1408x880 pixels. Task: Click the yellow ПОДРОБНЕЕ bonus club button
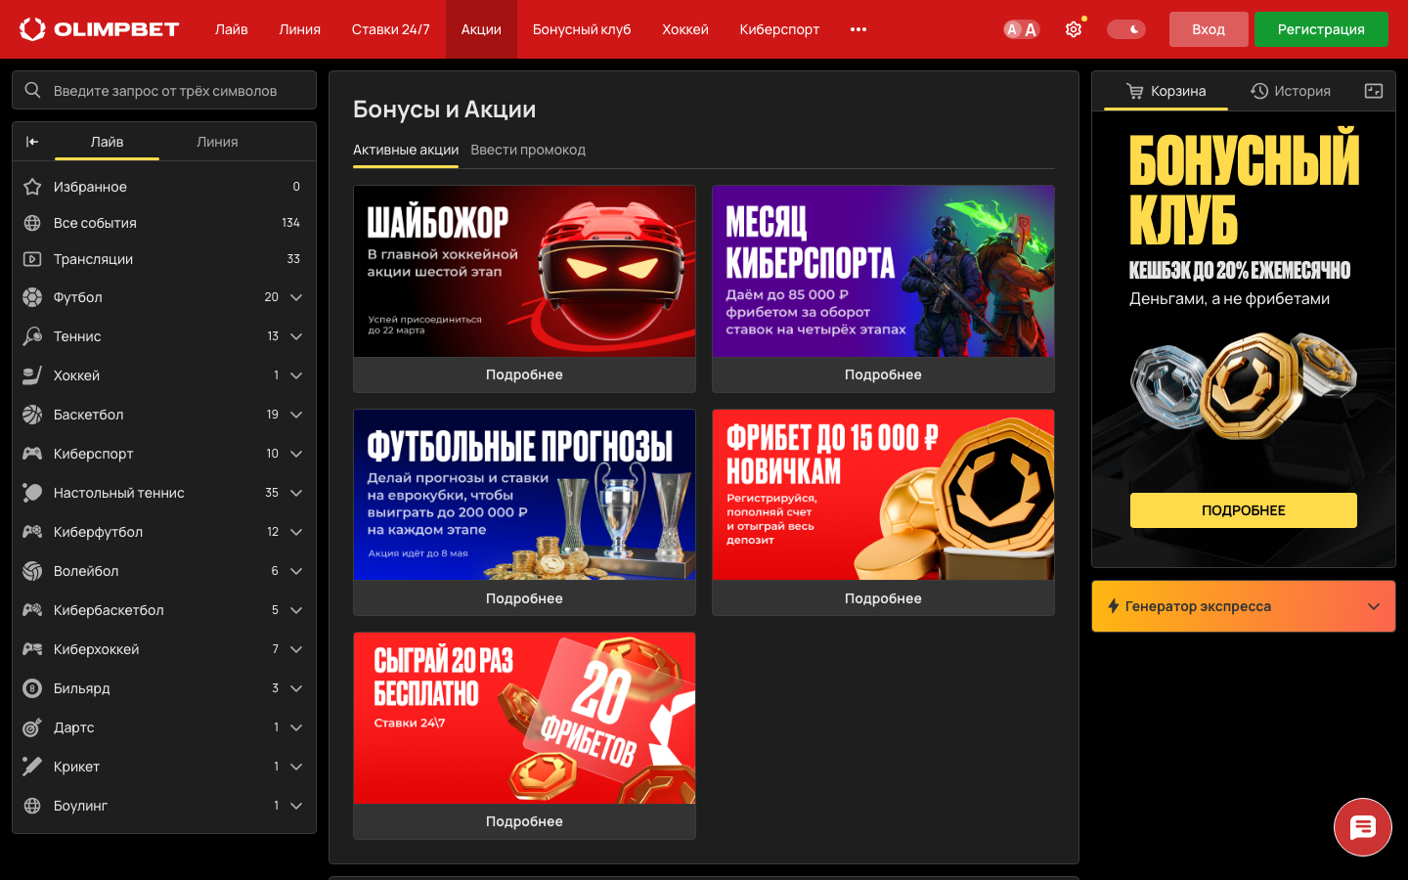[1243, 510]
